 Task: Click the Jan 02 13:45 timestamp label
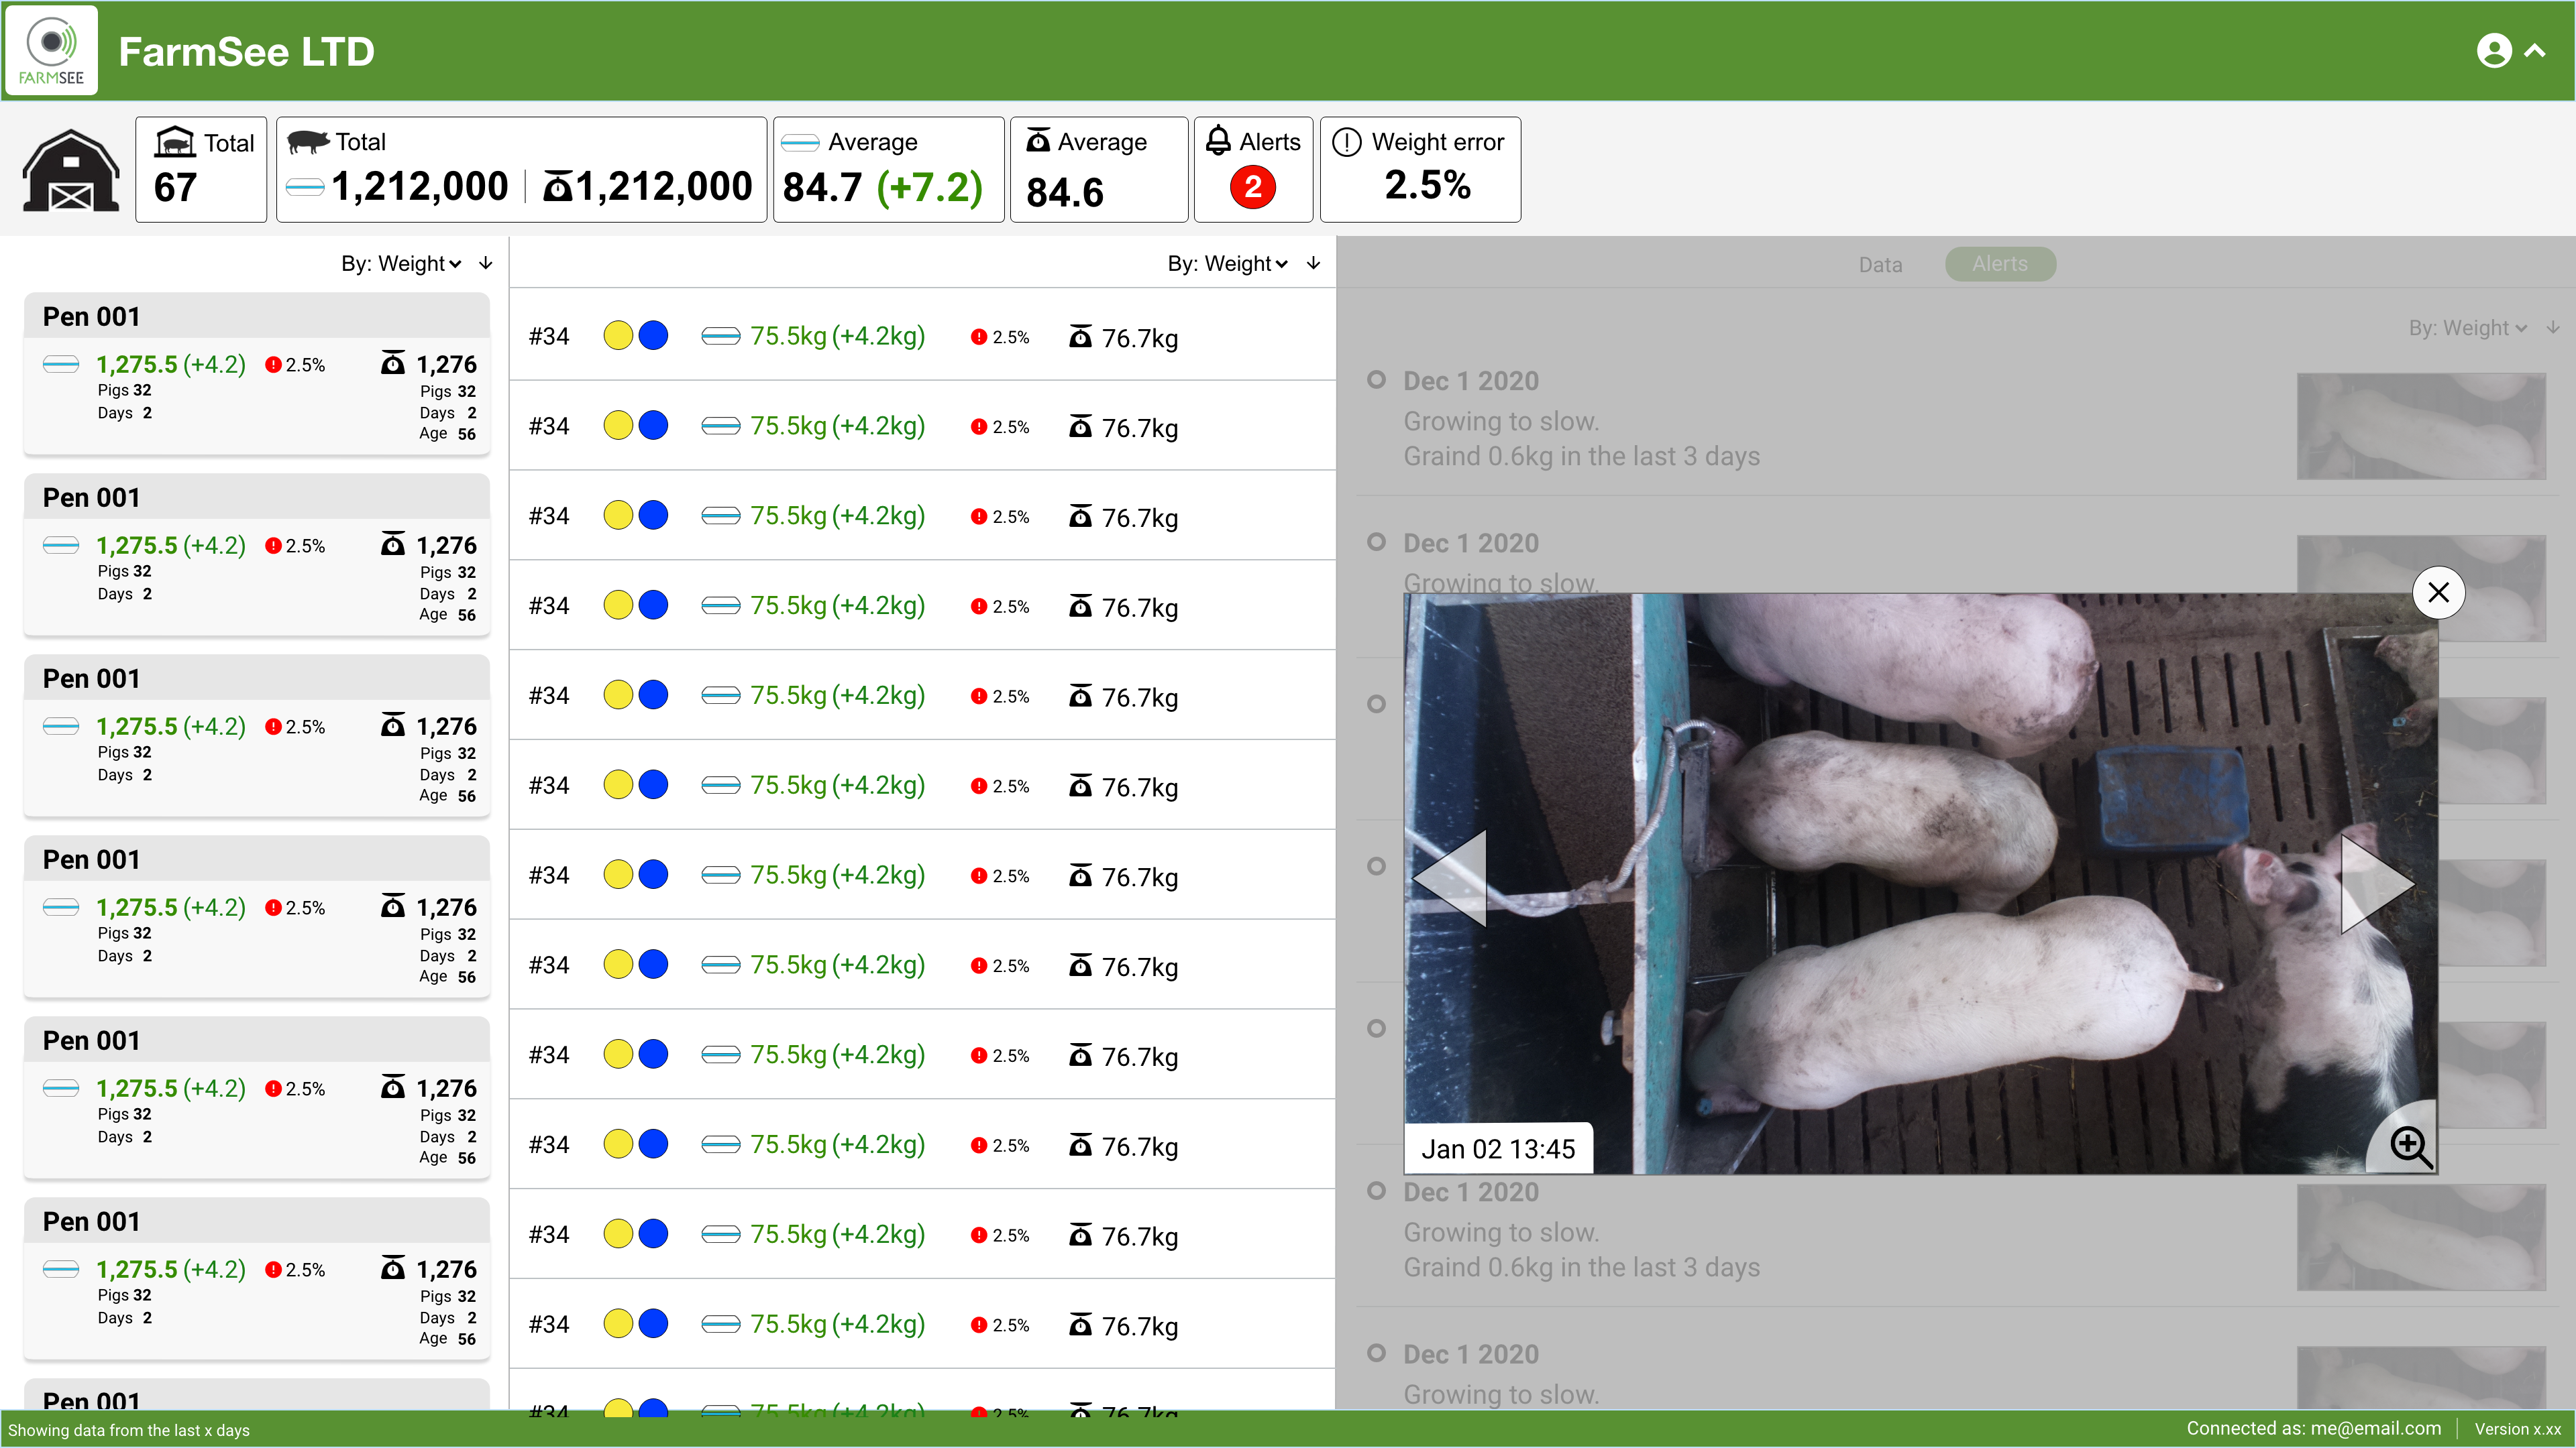tap(1498, 1149)
